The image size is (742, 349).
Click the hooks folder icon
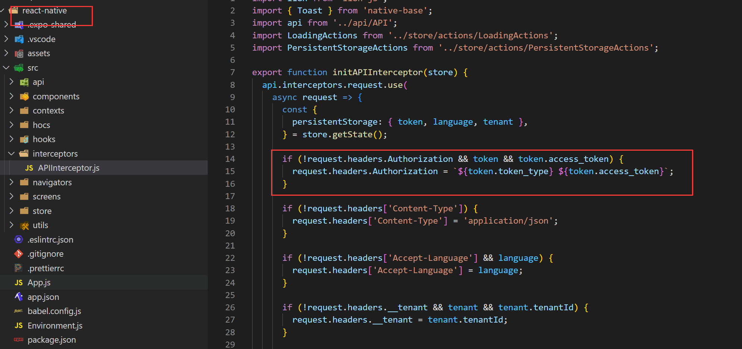[24, 140]
